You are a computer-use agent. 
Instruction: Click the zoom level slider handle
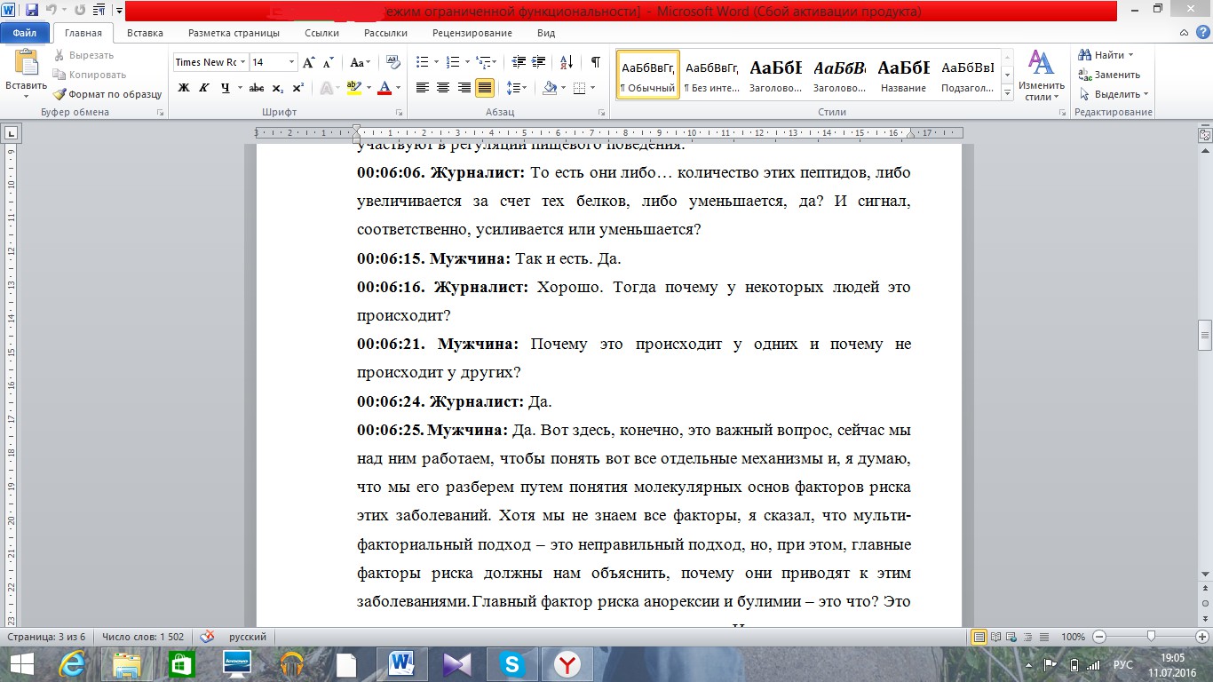click(1151, 637)
